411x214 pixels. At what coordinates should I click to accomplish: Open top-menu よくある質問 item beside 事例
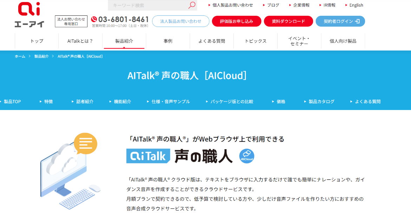coord(211,41)
